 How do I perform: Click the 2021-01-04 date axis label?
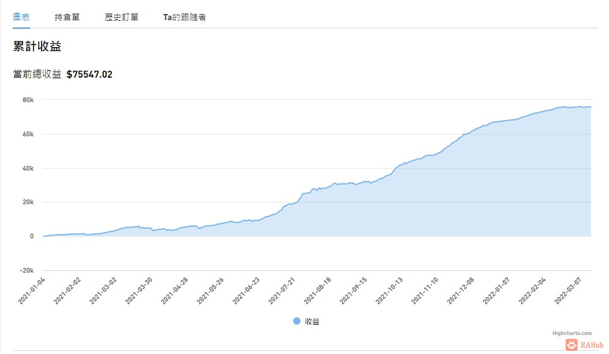[x=31, y=291]
